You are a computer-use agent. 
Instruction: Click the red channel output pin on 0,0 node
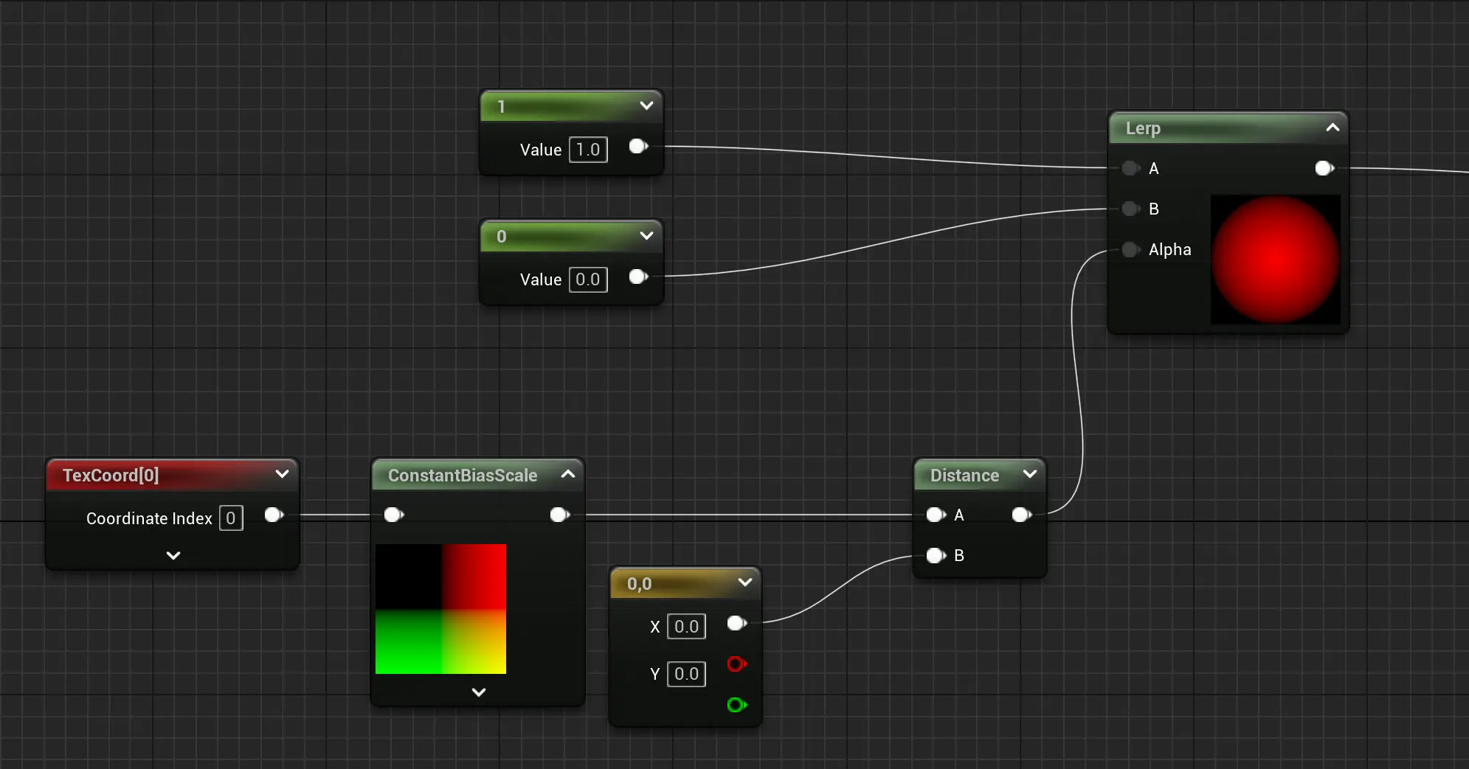coord(736,664)
